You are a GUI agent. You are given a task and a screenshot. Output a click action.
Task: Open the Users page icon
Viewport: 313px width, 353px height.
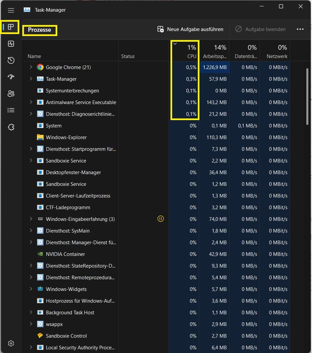[11, 94]
